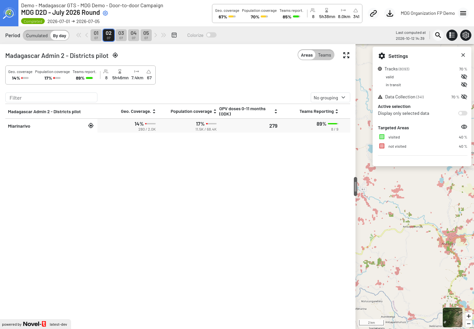The image size is (474, 329).
Task: Select the Areas tab
Action: coord(307,55)
